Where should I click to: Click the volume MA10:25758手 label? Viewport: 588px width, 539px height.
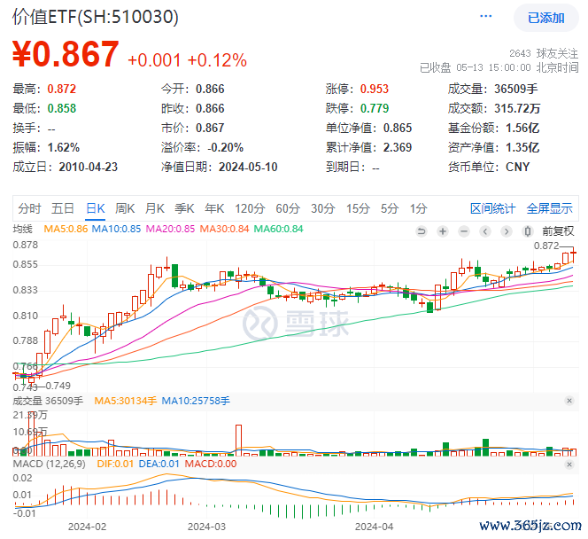[x=196, y=401]
